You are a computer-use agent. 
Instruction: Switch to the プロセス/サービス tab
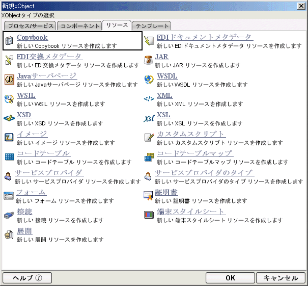tap(30, 26)
